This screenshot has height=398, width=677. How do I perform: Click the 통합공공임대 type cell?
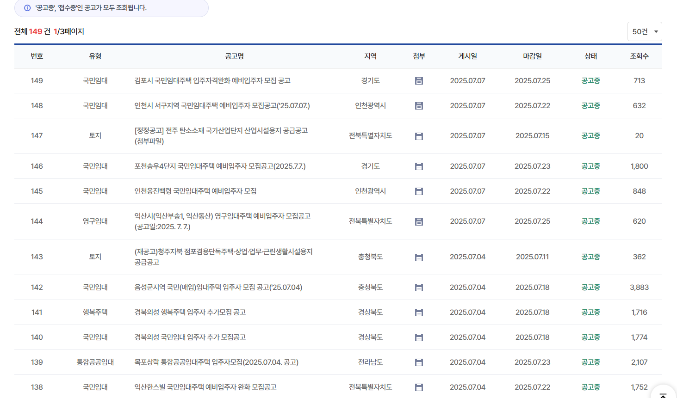pos(95,362)
